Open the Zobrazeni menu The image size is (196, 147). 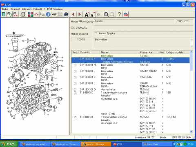[27, 9]
